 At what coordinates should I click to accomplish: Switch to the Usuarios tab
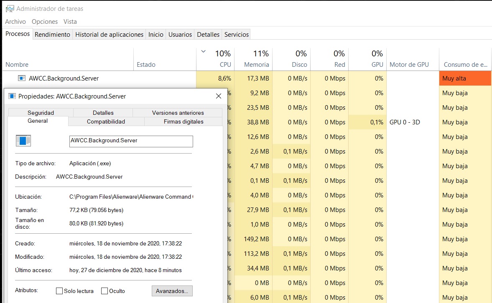(x=180, y=35)
